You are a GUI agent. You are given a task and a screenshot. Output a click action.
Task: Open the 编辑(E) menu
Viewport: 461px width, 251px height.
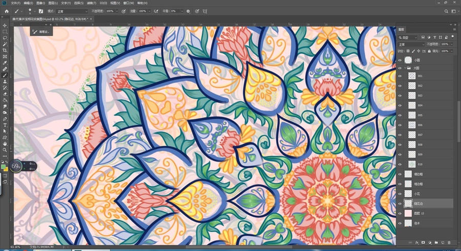pos(28,3)
